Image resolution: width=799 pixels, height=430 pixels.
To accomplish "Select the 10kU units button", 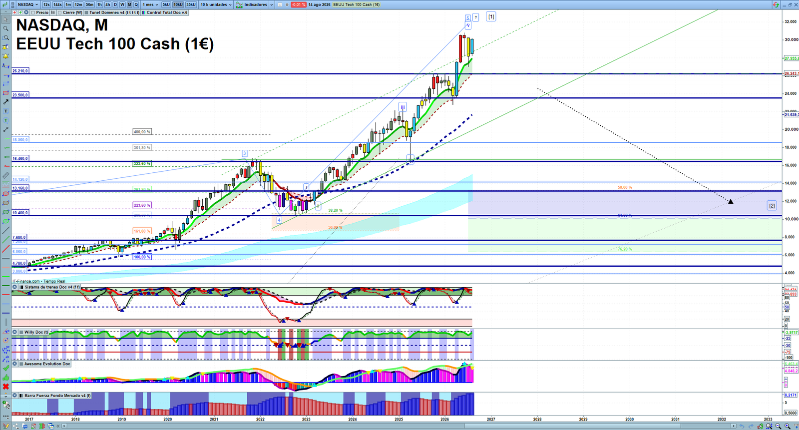I will 178,4.
